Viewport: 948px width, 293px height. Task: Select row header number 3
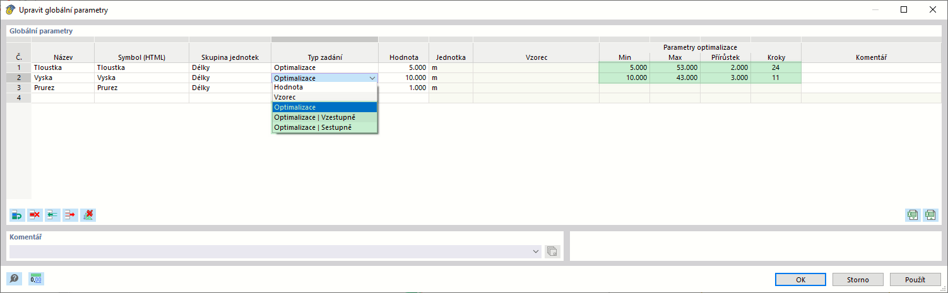[x=19, y=88]
